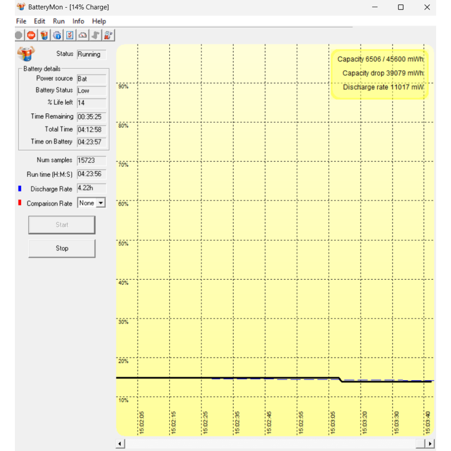Click the Time Remaining value field
Screen dimensions: 451x451
(92, 117)
